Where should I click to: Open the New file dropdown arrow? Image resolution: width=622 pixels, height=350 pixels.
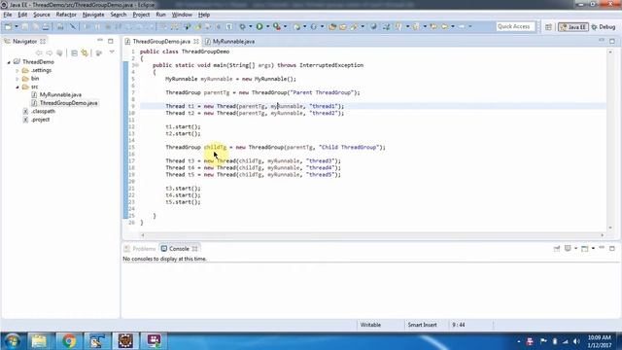(x=17, y=26)
